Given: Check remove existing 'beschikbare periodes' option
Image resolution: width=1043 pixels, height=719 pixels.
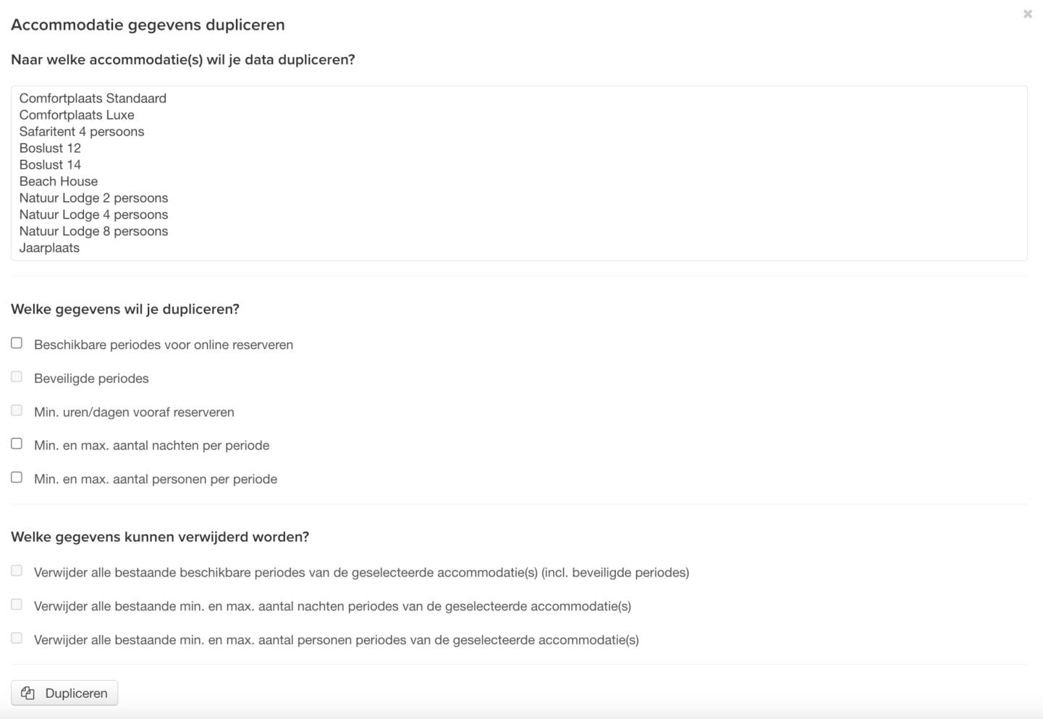Looking at the screenshot, I should (17, 571).
